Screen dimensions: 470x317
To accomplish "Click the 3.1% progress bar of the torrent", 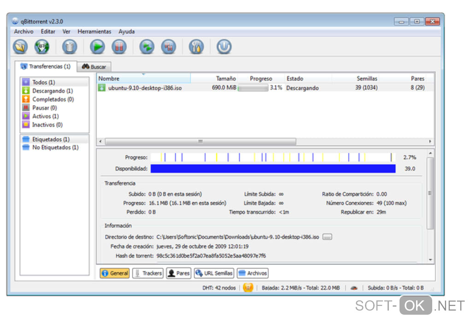I will point(253,88).
